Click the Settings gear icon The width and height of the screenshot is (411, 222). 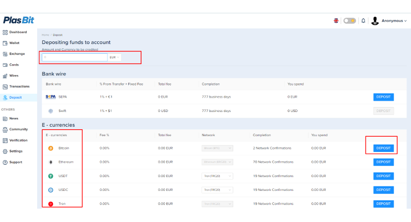5,151
